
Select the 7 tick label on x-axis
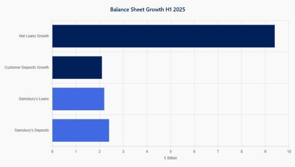pos(218,151)
